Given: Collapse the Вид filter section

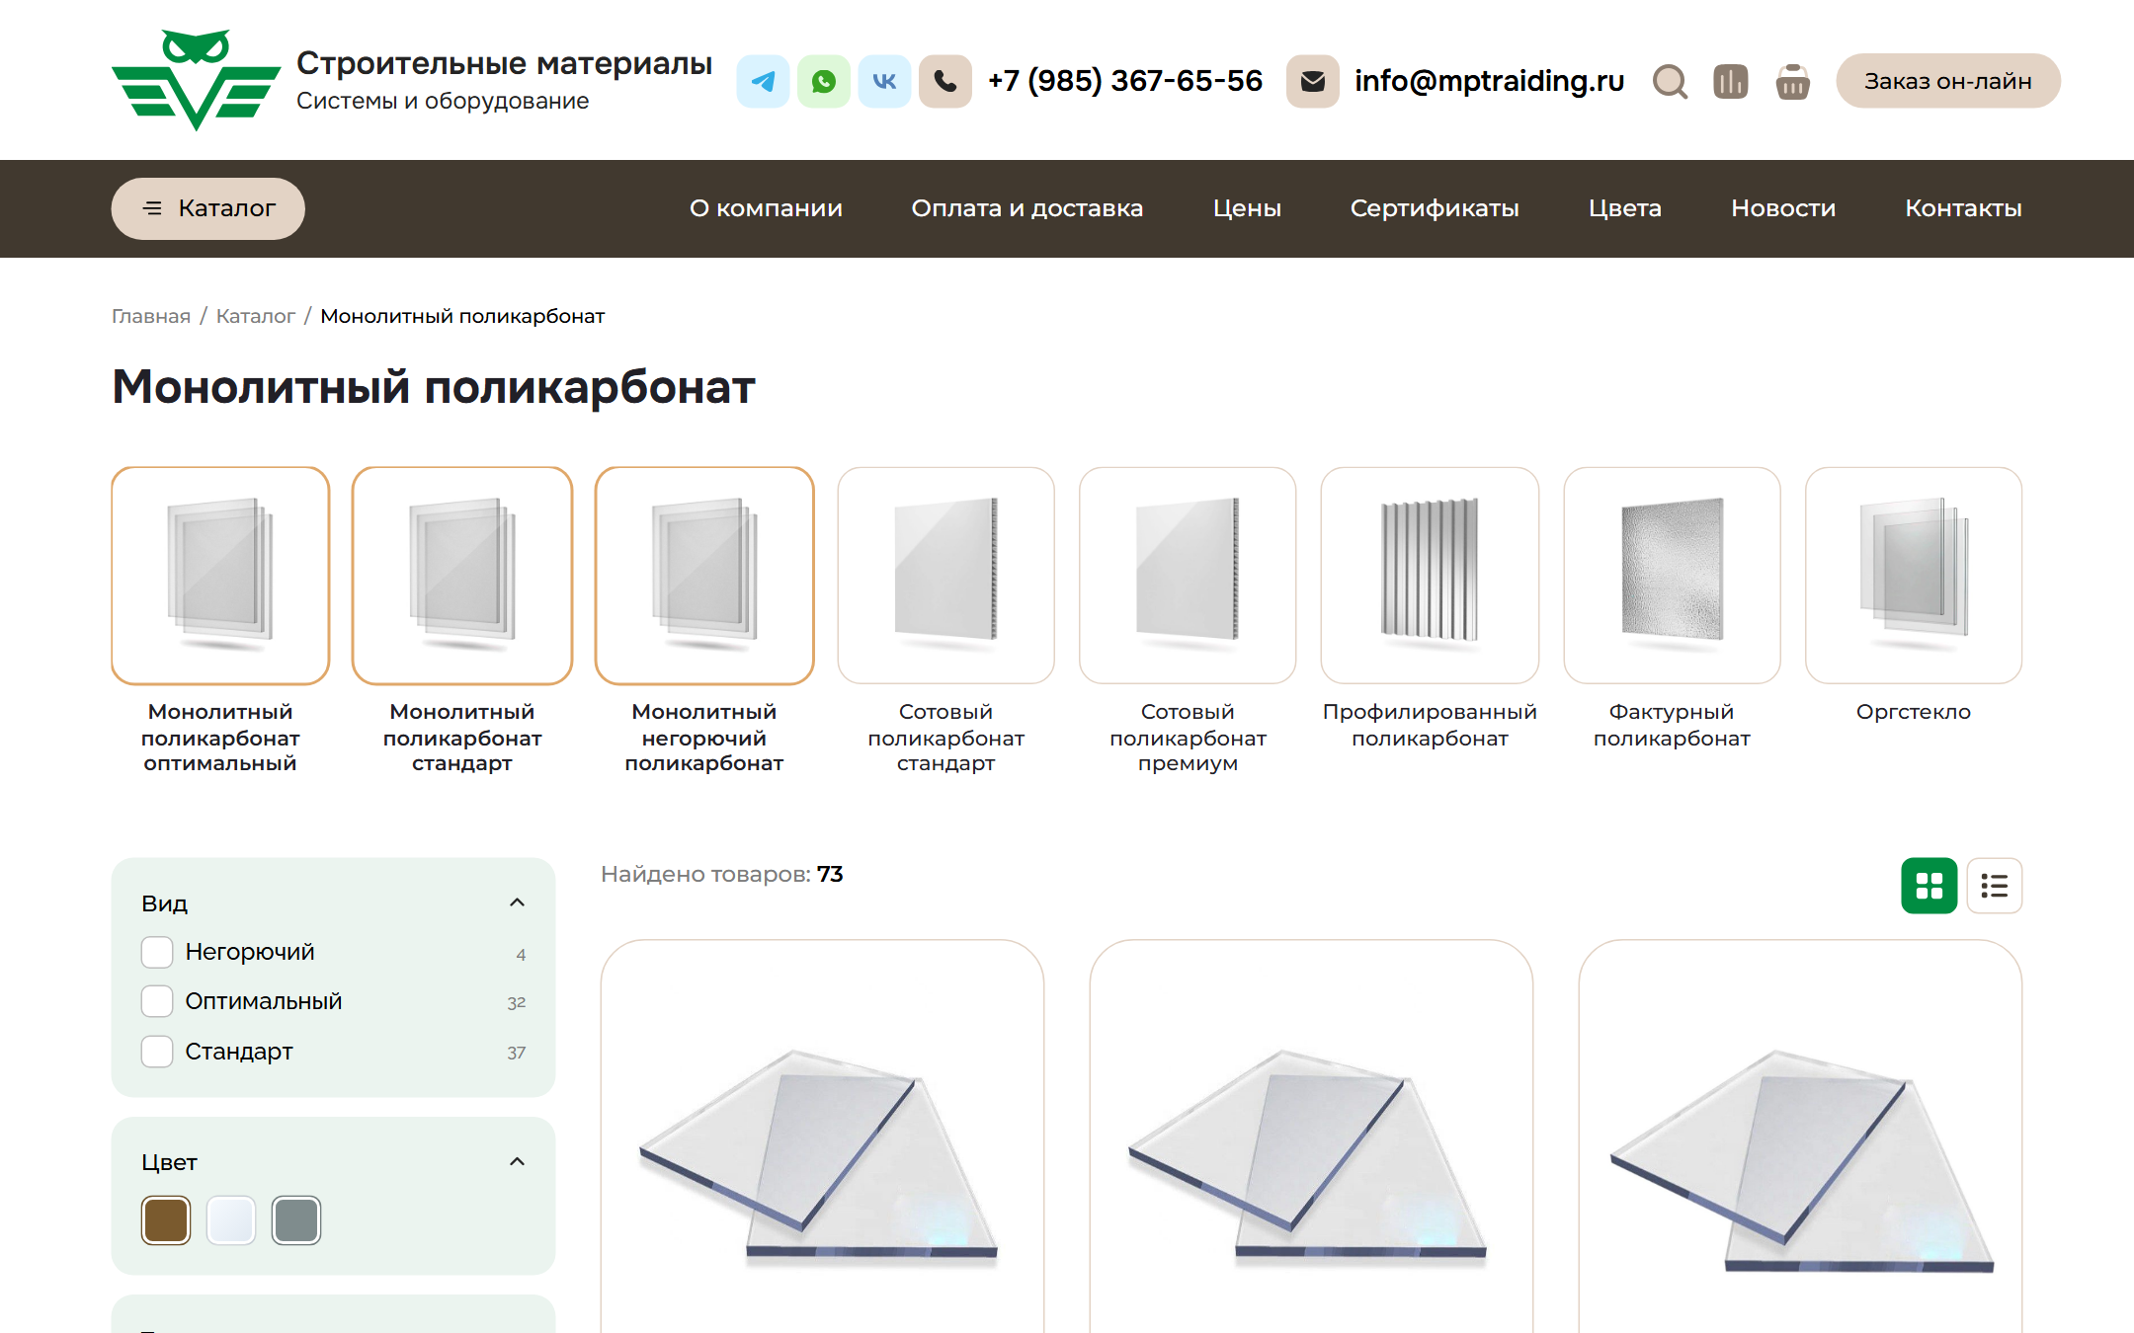Looking at the screenshot, I should (x=517, y=902).
